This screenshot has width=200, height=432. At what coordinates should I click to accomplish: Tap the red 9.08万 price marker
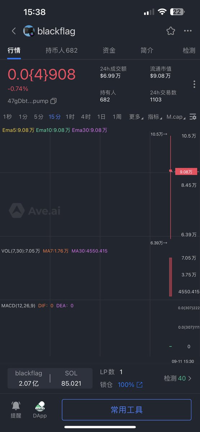point(186,172)
